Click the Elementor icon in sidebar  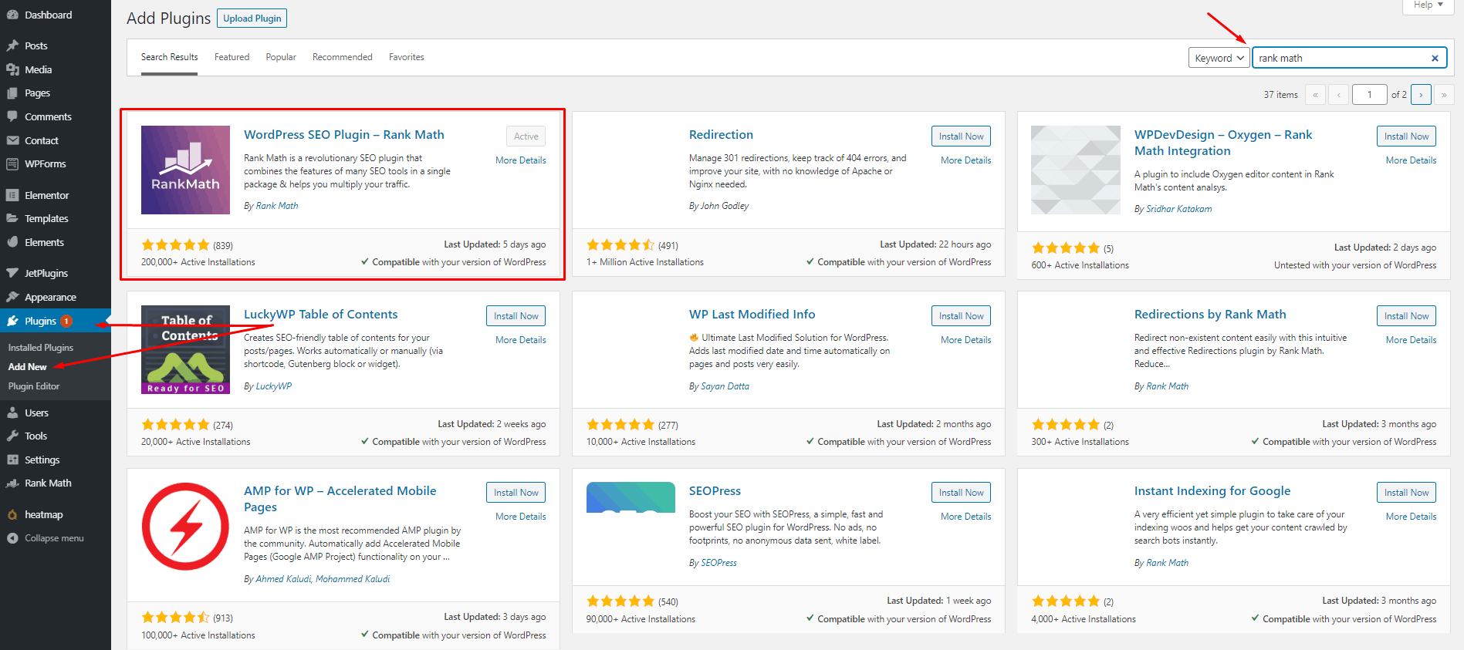coord(12,195)
